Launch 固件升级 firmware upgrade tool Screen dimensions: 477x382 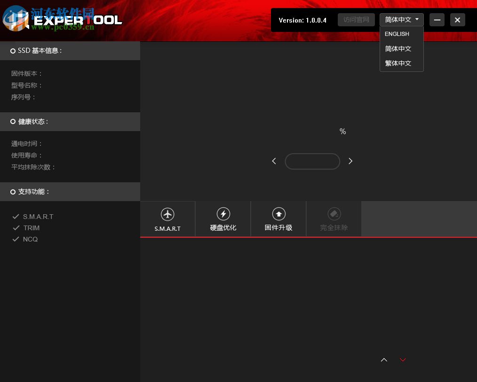(x=278, y=214)
